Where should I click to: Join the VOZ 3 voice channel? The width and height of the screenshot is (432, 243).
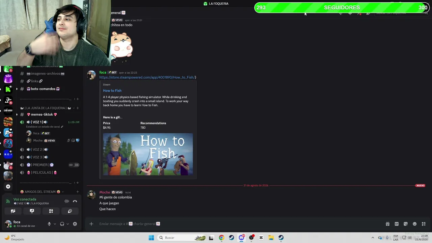[x=50, y=157]
